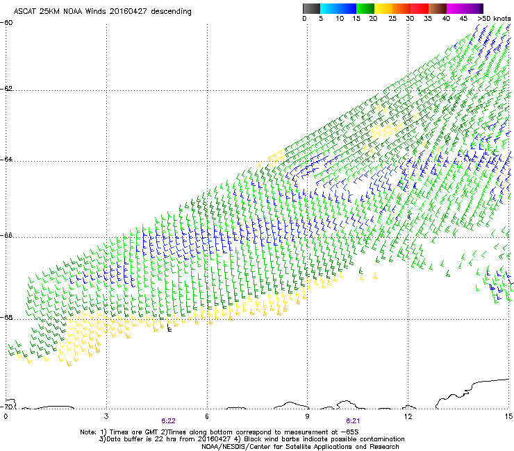The height and width of the screenshot is (451, 514).
Task: Click the plot title 'ASCAT 25KM NOAA Winds 20160427 descending'
Action: [x=102, y=11]
